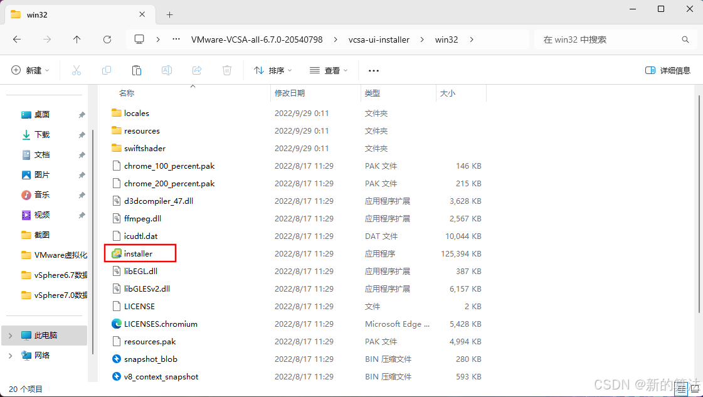This screenshot has width=703, height=397.
Task: Select the locales folder icon
Action: (x=117, y=113)
